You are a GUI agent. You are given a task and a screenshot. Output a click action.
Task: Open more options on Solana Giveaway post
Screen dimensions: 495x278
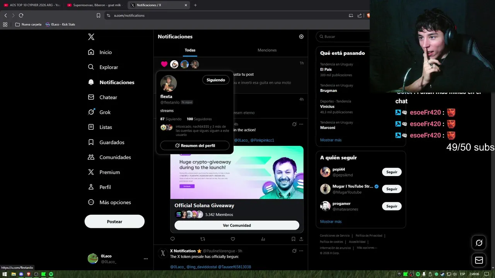(301, 124)
